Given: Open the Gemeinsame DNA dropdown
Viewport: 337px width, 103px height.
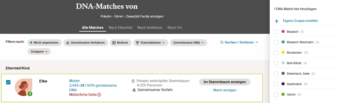Looking at the screenshot, I should tap(188, 43).
